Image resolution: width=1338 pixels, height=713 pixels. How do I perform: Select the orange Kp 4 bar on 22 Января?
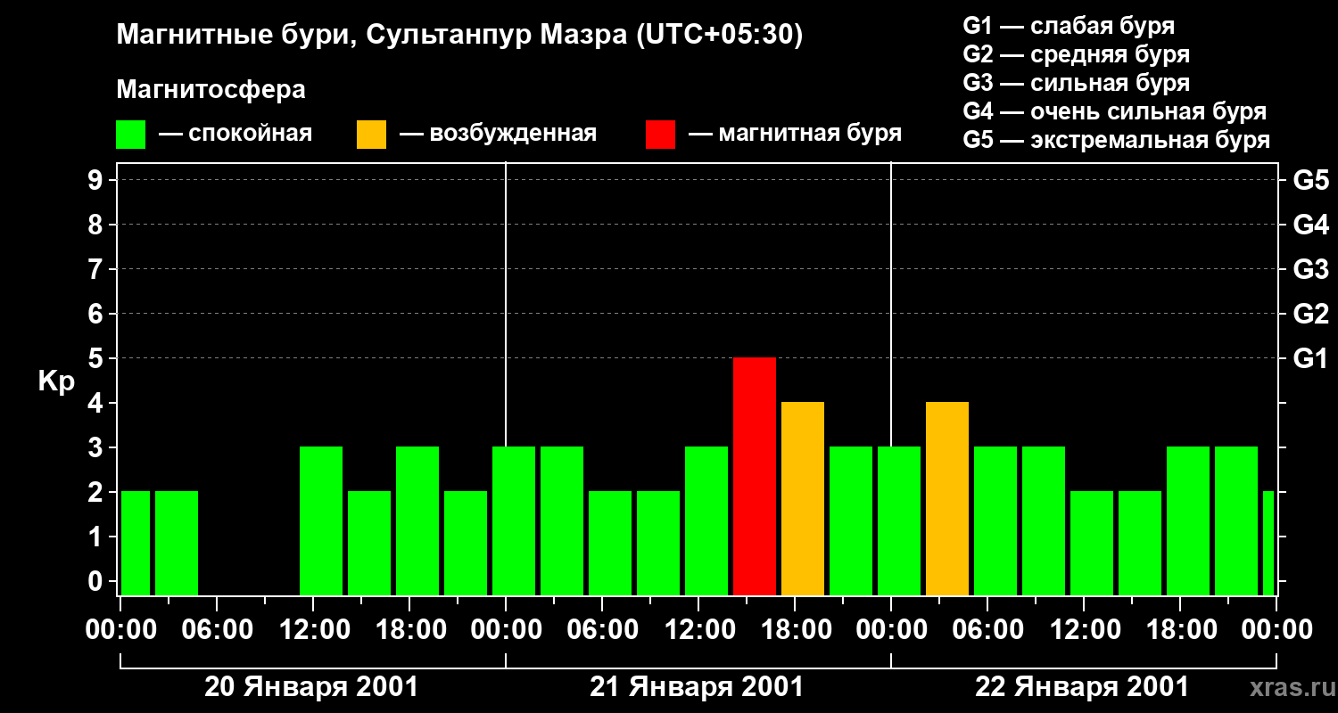point(947,499)
